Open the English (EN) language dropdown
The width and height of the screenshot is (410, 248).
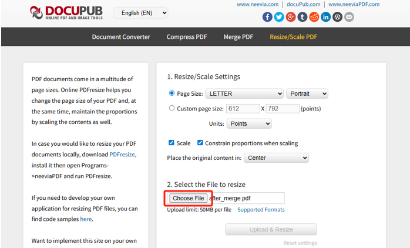(x=140, y=13)
